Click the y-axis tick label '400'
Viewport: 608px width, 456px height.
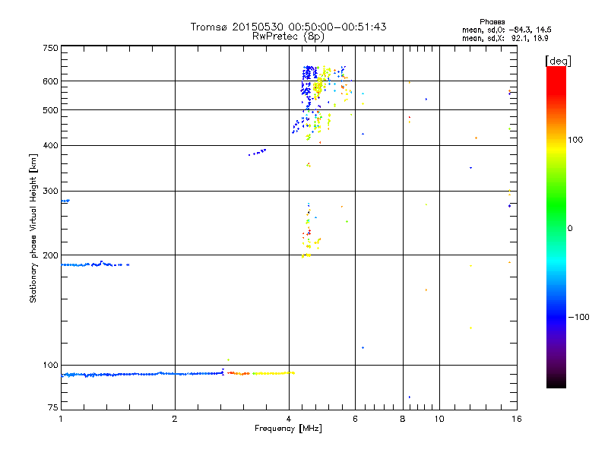(x=50, y=146)
